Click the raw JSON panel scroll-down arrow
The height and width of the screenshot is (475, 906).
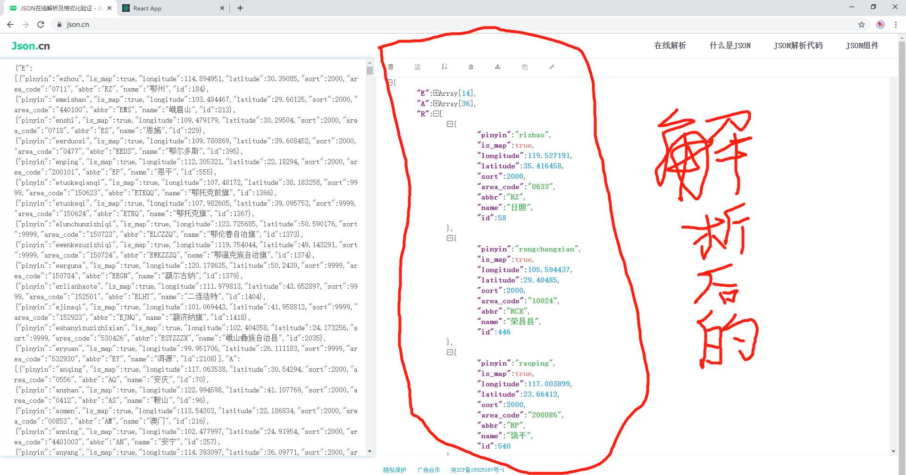pyautogui.click(x=369, y=451)
